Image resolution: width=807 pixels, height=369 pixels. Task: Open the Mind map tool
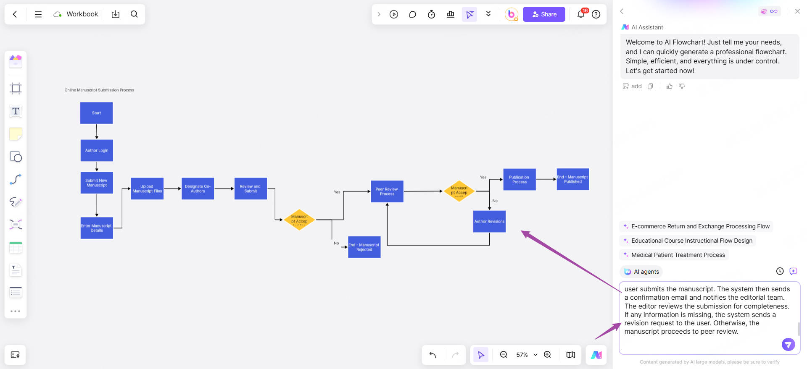pos(16,225)
